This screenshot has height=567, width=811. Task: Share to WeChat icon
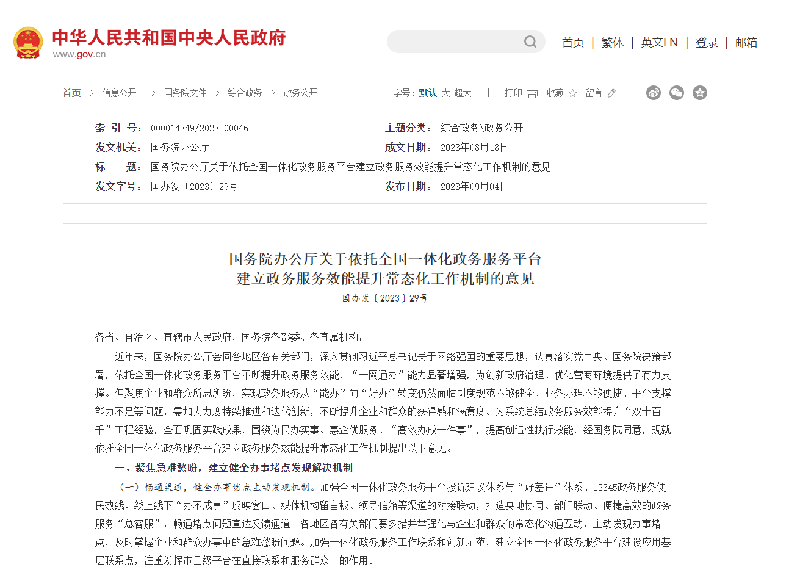[677, 93]
